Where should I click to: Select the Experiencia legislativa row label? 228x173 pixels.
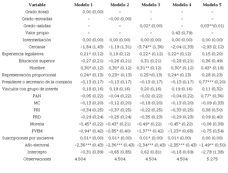tap(23, 54)
